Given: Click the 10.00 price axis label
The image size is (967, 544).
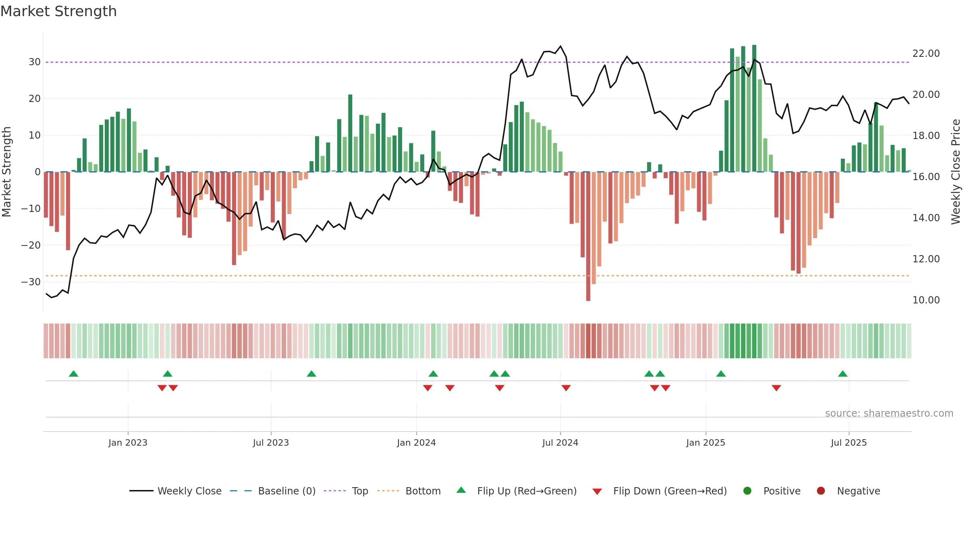Looking at the screenshot, I should [926, 300].
